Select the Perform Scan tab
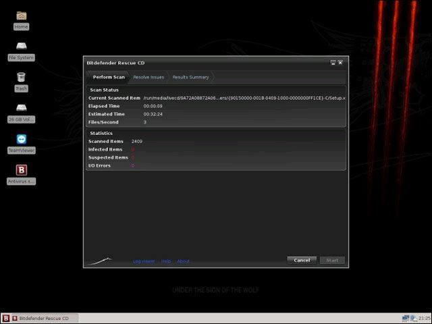Viewport: 432px width, 324px height. (109, 77)
